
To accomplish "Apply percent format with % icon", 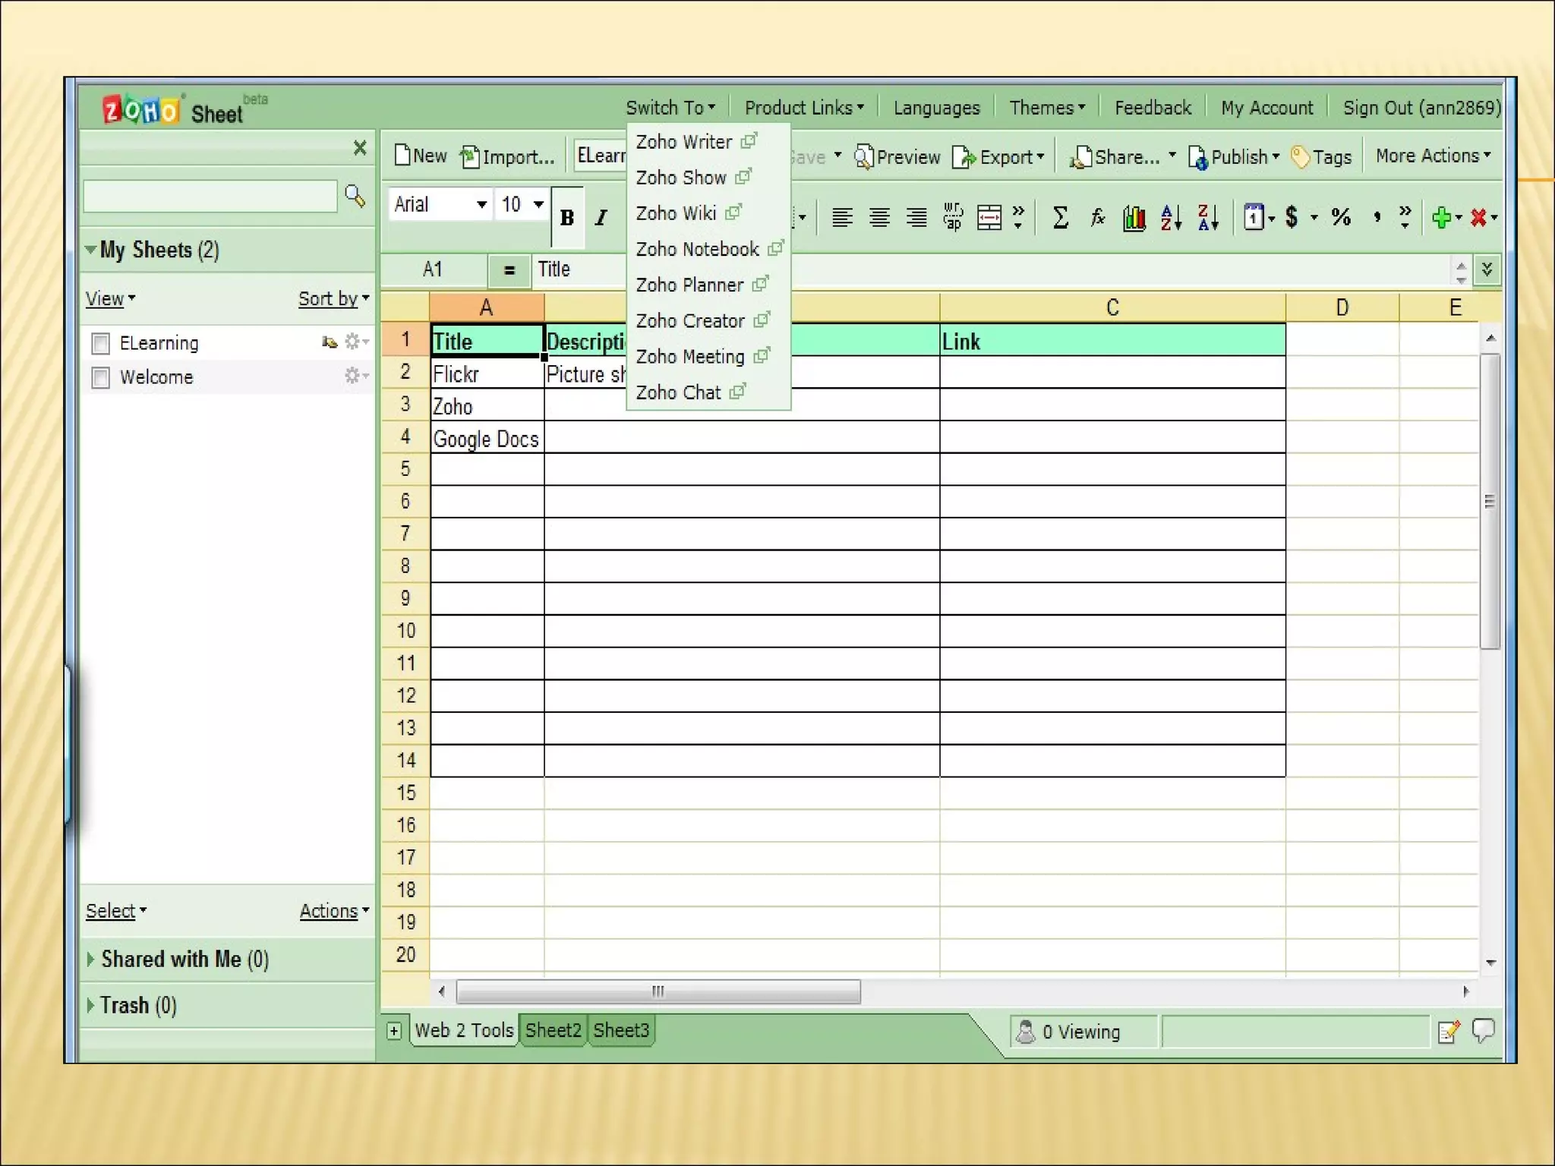I will [1341, 218].
